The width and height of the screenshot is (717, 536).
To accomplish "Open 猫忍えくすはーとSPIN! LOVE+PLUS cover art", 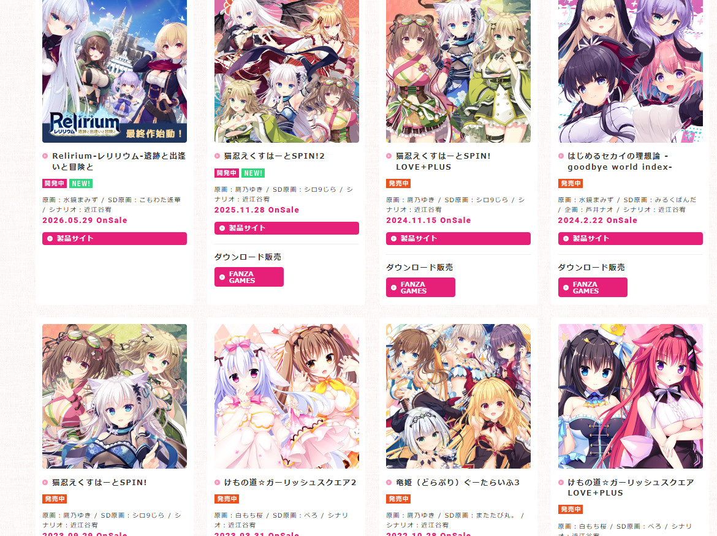I will coord(458,71).
